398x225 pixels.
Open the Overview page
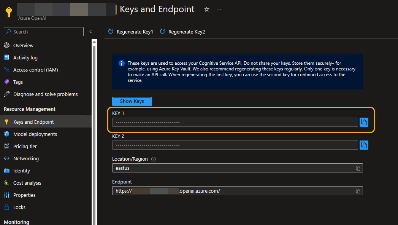23,45
